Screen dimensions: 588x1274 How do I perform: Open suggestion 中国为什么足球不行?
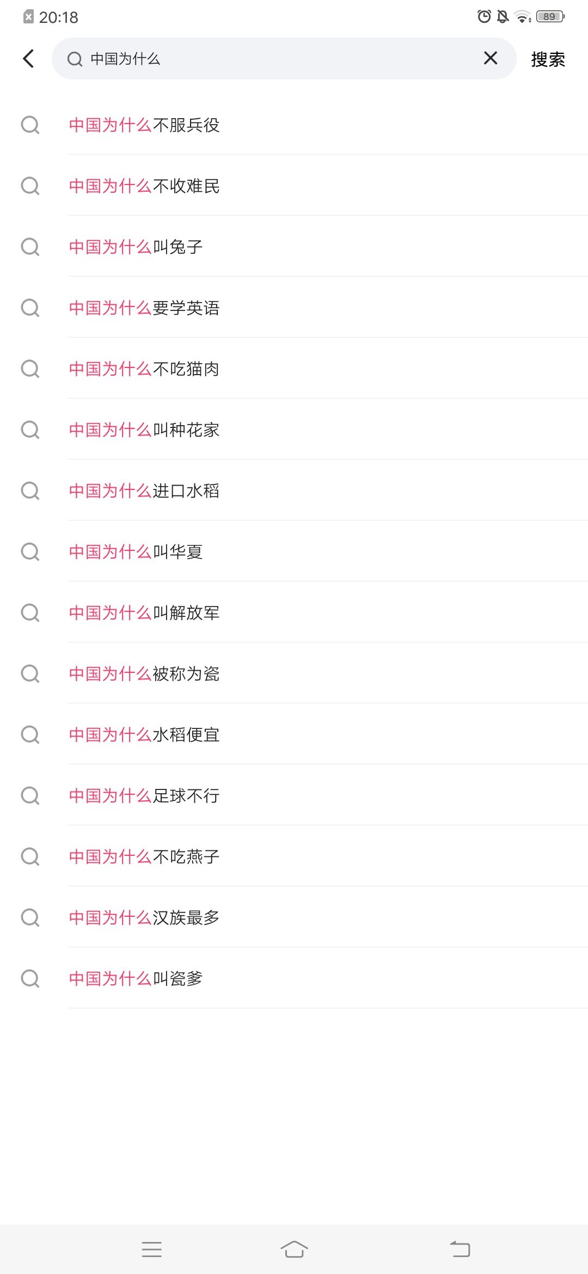click(144, 796)
